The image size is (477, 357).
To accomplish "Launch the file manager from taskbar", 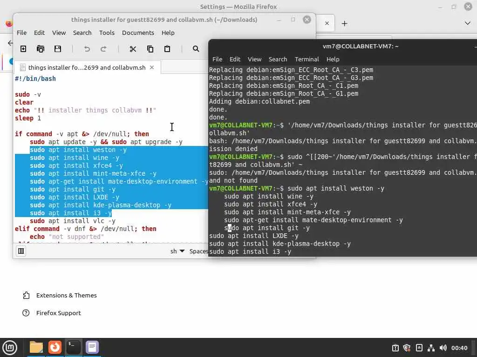I will (36, 347).
